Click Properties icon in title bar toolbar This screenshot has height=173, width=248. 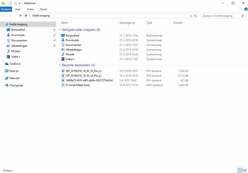[x=10, y=3]
